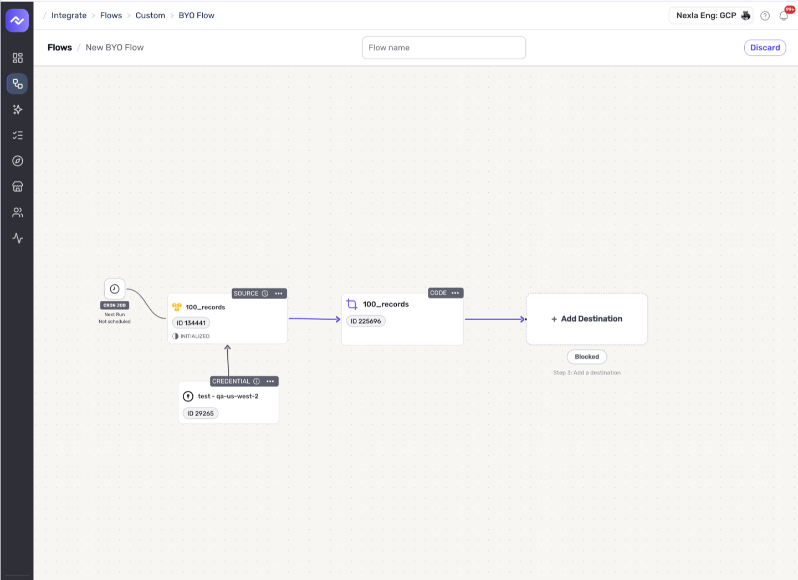Screen dimensions: 798x580
Task: Open the Nexla Eng: GCP org selector
Action: (711, 16)
